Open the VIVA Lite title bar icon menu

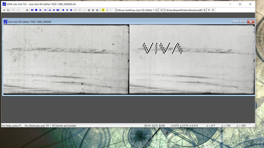[4, 4]
